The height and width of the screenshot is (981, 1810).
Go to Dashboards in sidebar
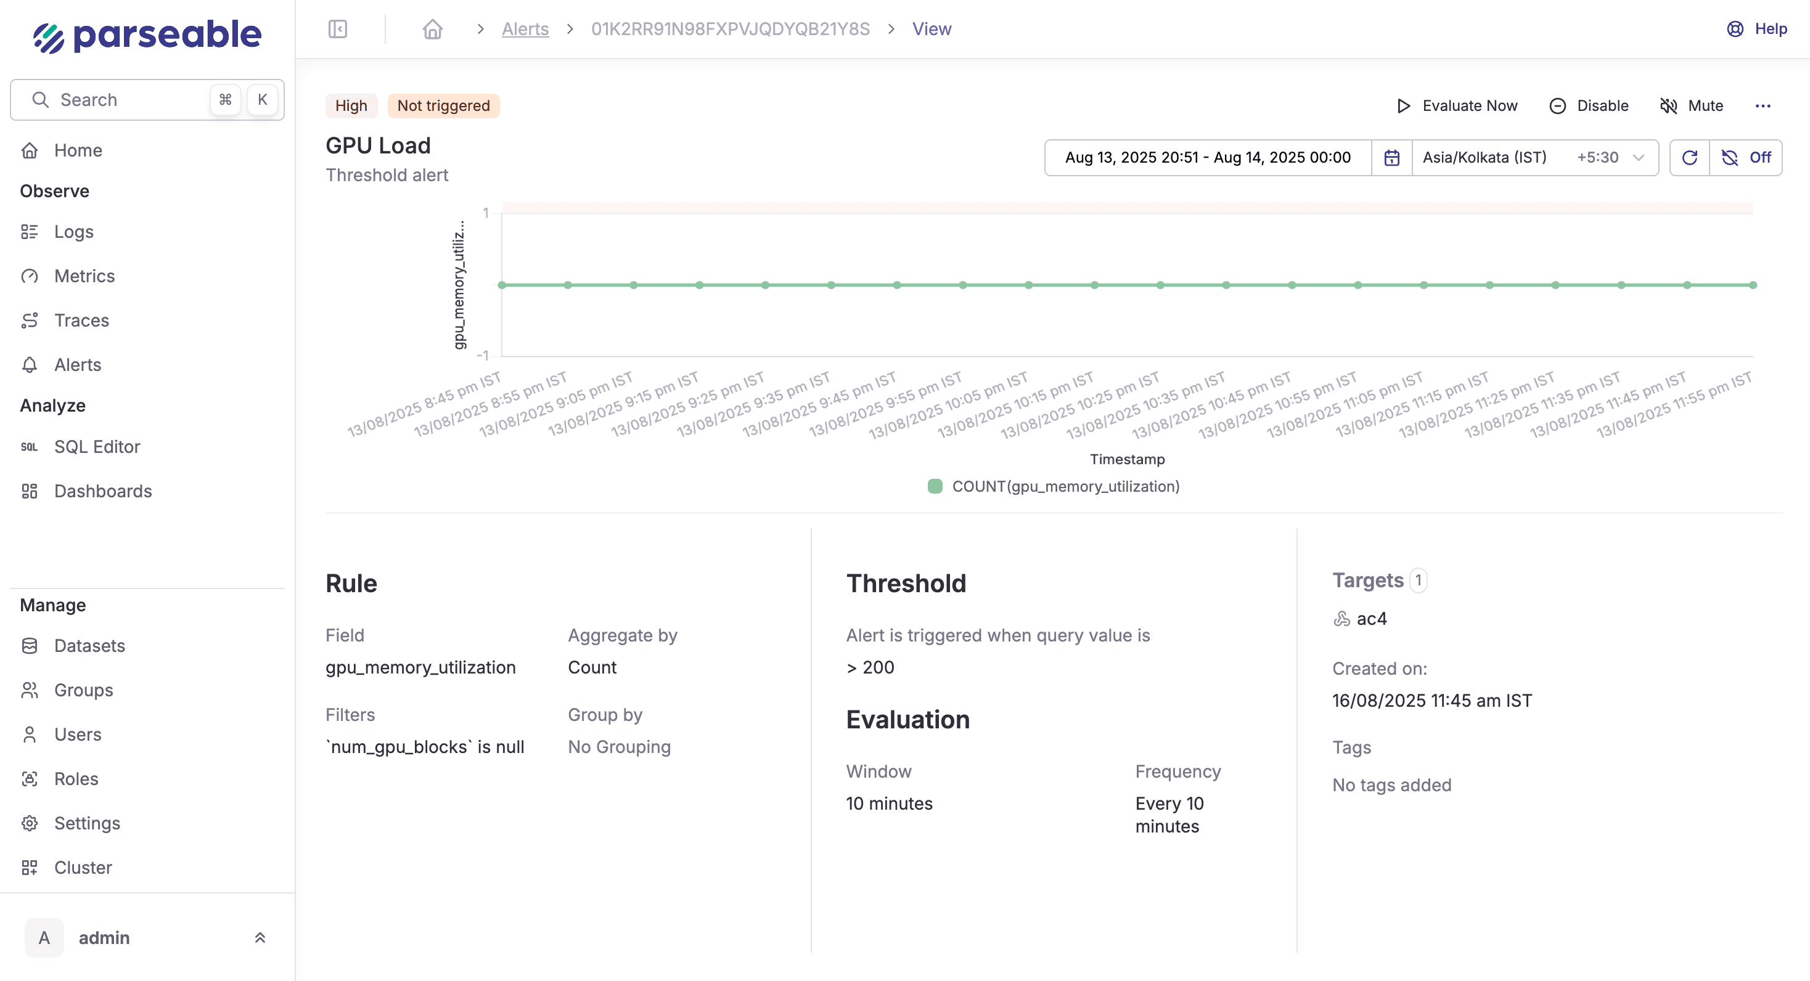pyautogui.click(x=102, y=491)
